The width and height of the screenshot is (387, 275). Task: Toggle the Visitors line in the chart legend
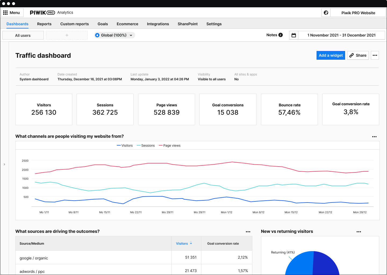click(125, 145)
